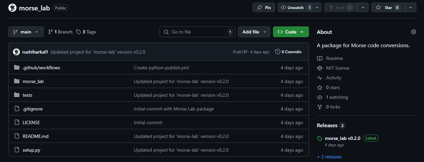Open the rushiharkal1 author name link

[x=35, y=52]
